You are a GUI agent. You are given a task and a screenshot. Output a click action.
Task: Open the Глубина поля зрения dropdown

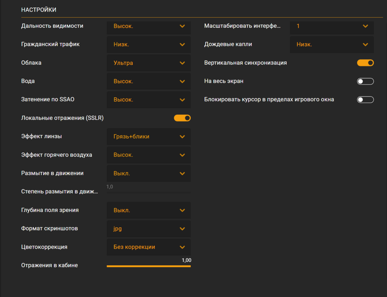pos(149,210)
